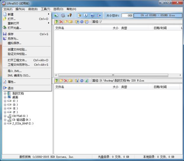Image resolution: width=184 pixels, height=161 pixels.
Task: Click the gear properties icon in upper pane
Action: click(x=82, y=22)
